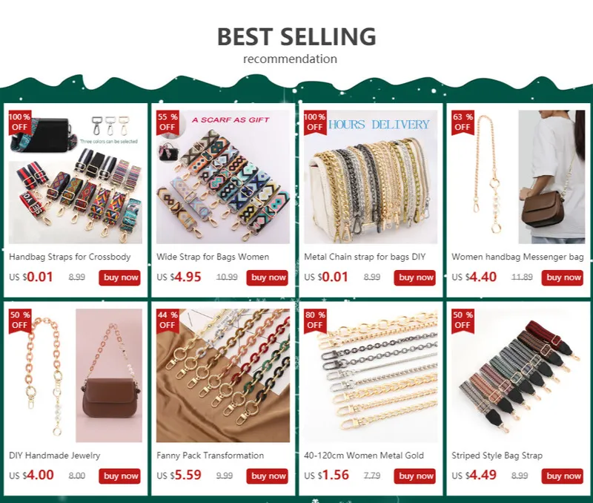
Task: Open the Fanny Pack Transformation title link
Action: (210, 456)
